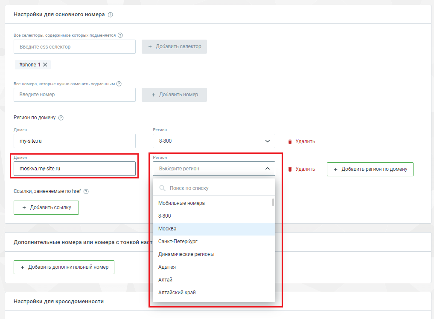Image resolution: width=434 pixels, height=319 pixels.
Task: Click the my-site.ru domain field
Action: 74,141
